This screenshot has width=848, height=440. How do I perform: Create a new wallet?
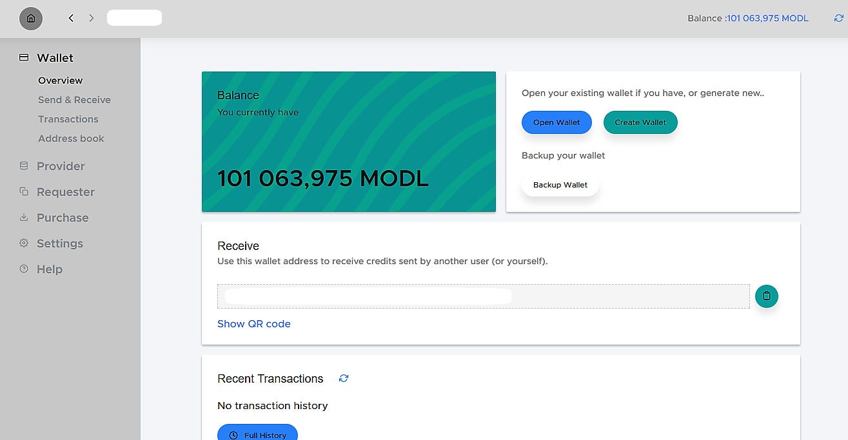[640, 122]
